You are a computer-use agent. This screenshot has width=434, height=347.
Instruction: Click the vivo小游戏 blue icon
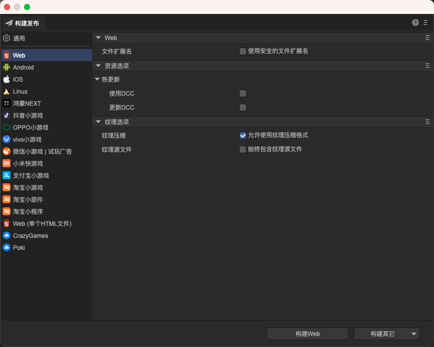(7, 139)
